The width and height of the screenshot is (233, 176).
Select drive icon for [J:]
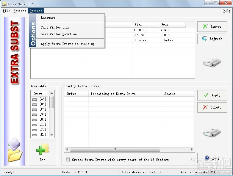coord(35,130)
